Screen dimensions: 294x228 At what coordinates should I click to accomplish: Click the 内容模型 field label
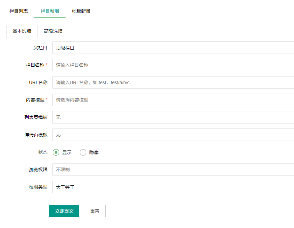[x=35, y=100]
